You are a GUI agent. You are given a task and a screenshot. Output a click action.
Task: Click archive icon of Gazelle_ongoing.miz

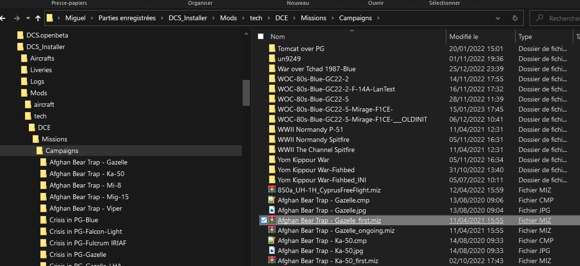[x=272, y=230]
